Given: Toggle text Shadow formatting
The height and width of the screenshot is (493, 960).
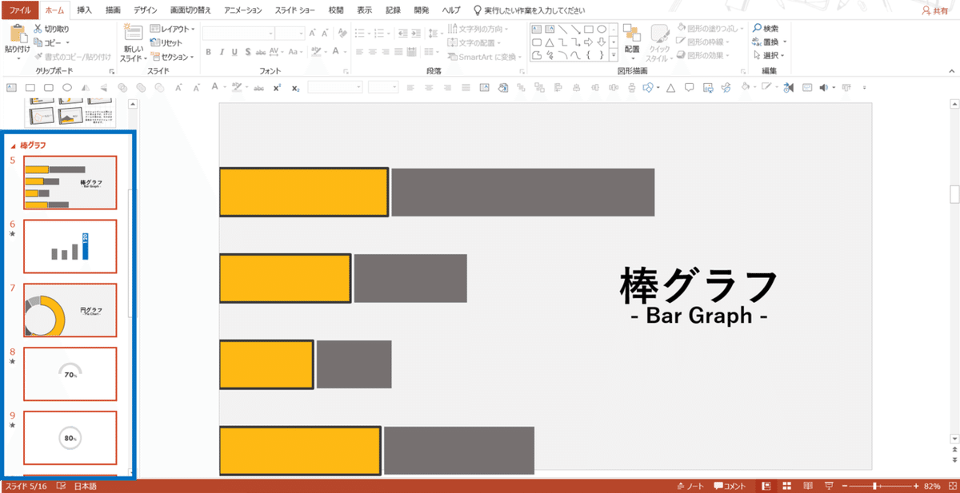Looking at the screenshot, I should click(246, 52).
